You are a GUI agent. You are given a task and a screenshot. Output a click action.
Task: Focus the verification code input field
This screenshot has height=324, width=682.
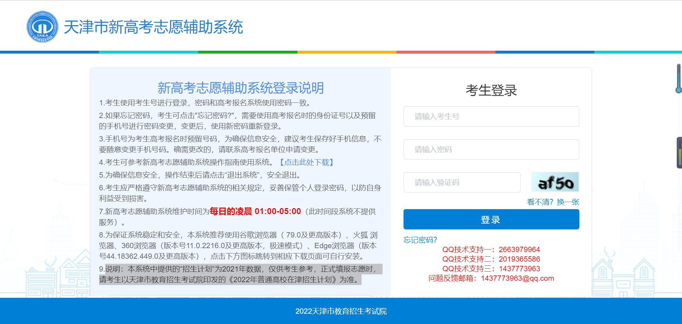coord(462,183)
